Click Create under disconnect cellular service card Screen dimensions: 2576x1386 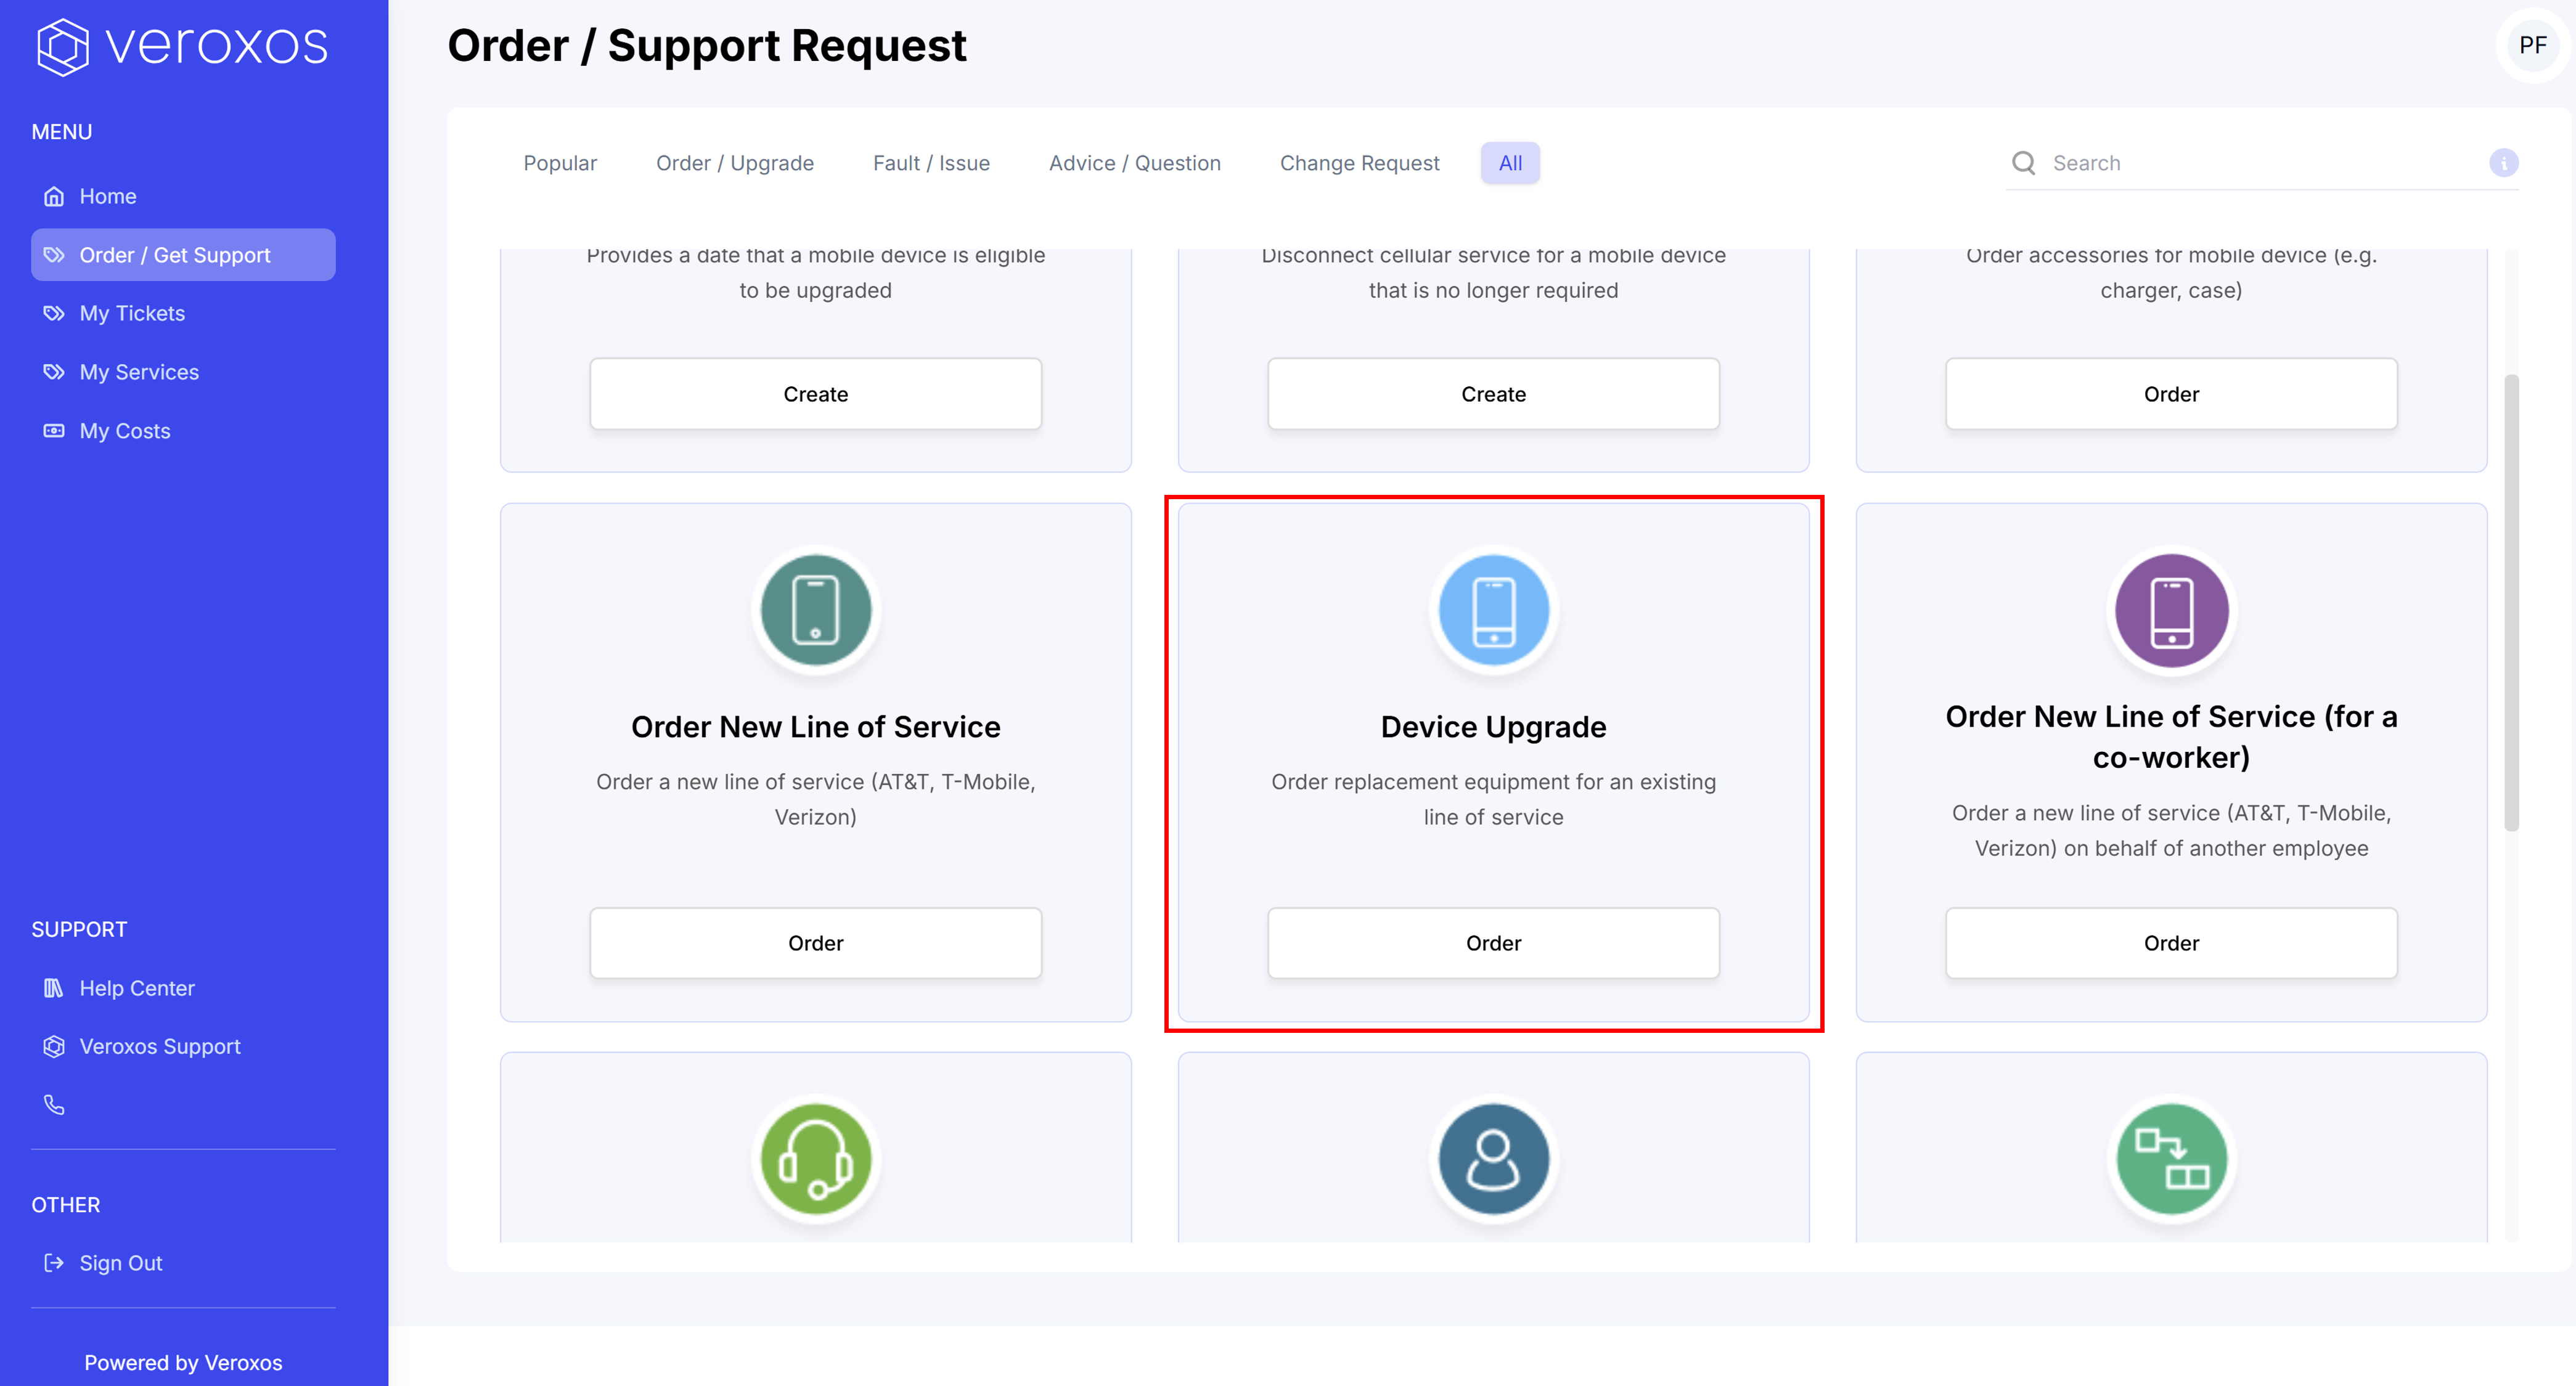(x=1493, y=394)
